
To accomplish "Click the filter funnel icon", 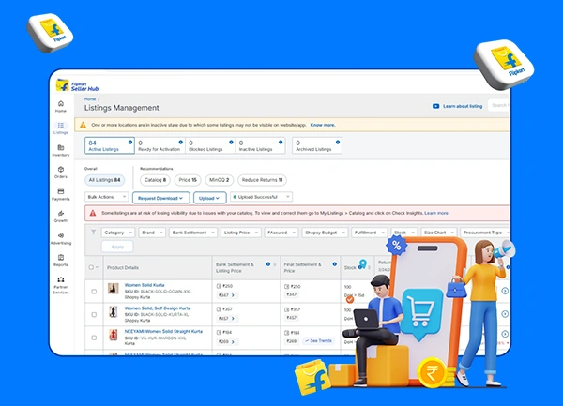I will [x=93, y=232].
